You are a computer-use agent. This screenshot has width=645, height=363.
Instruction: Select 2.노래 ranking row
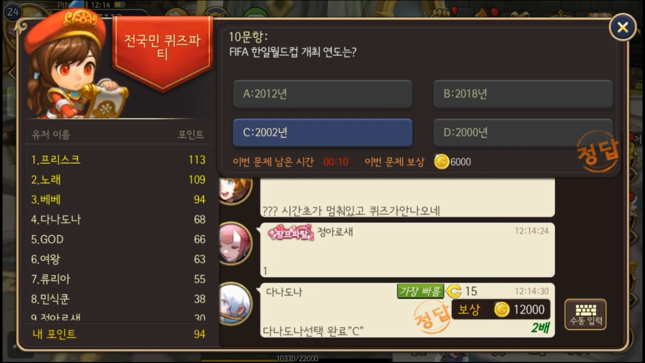118,179
